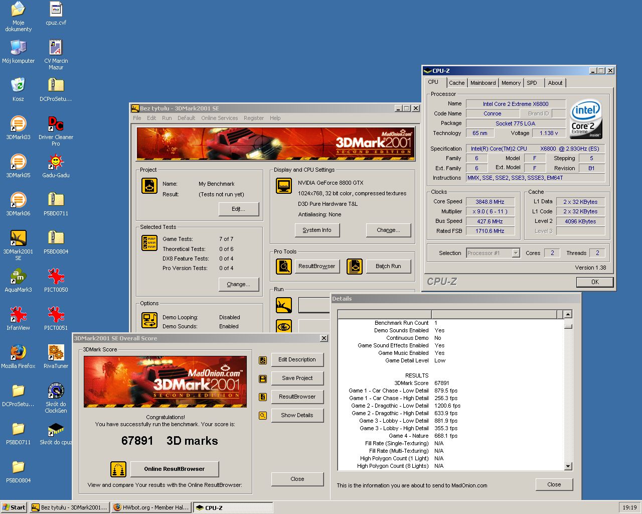The height and width of the screenshot is (514, 642).
Task: Switch to HWbot.org Firefox taskbar item
Action: pyautogui.click(x=150, y=507)
